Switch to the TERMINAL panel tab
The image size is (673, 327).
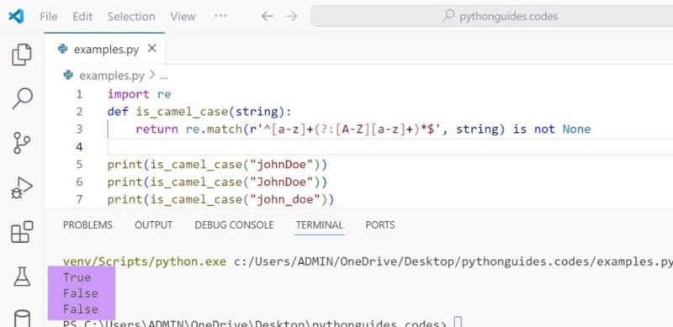[x=320, y=225]
